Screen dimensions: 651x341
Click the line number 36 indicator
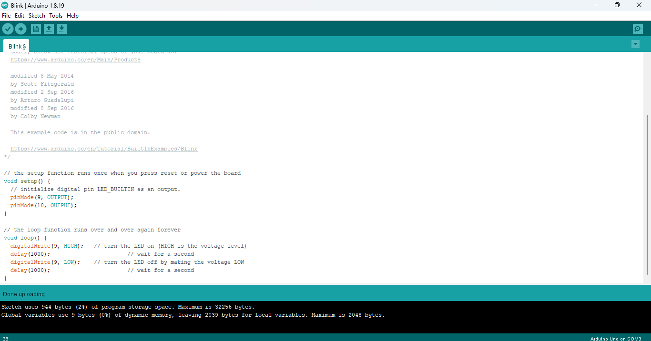tap(5, 339)
